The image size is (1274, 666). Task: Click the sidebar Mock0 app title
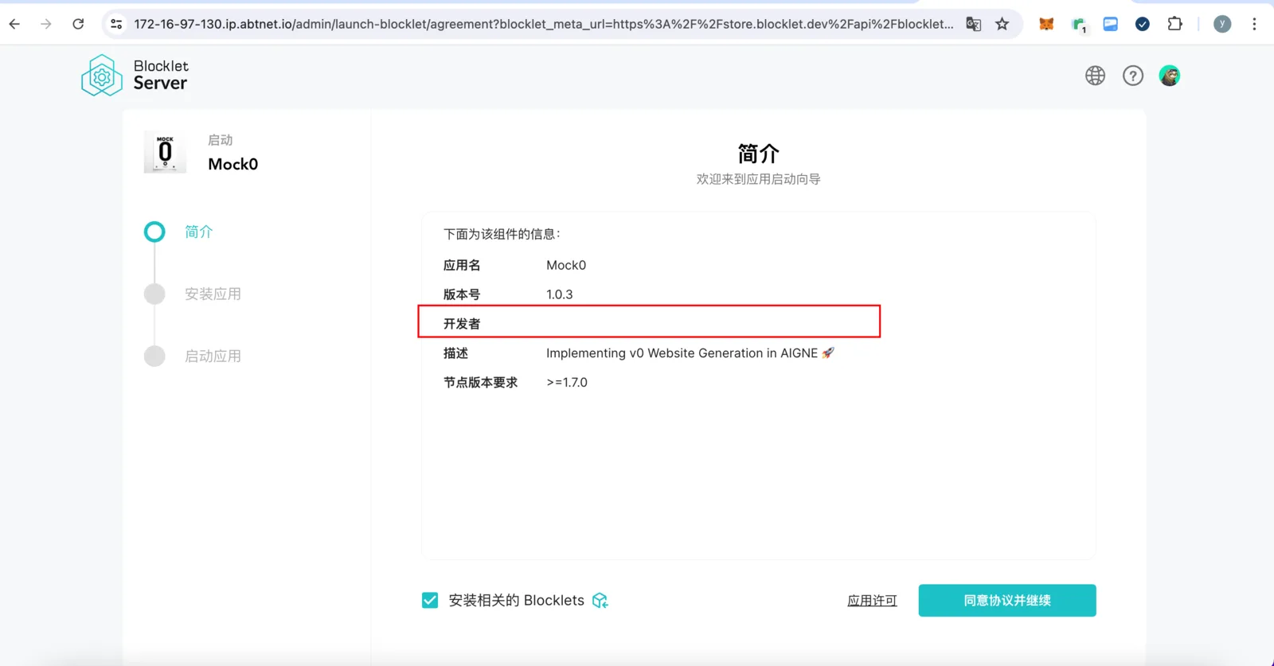233,164
